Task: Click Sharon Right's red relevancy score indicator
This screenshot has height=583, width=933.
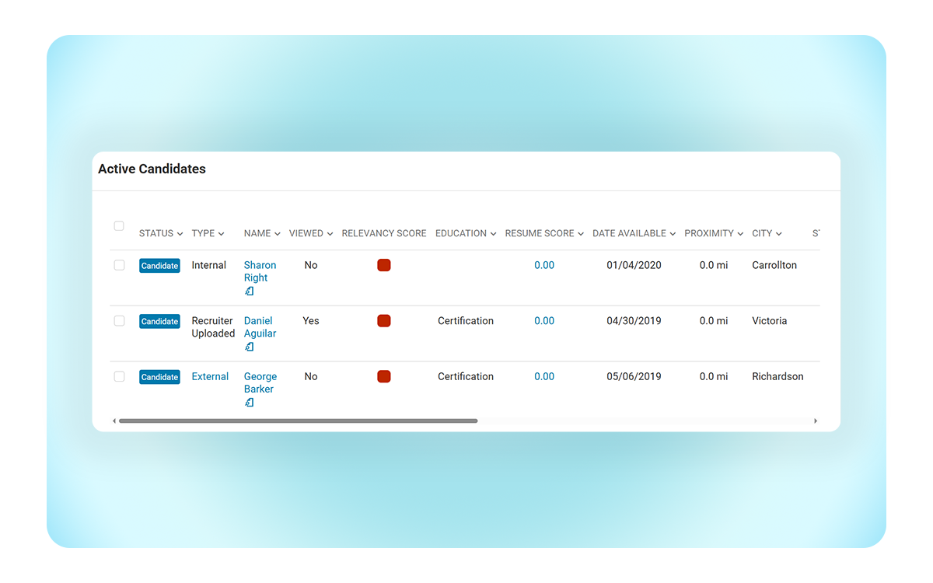Action: (383, 265)
